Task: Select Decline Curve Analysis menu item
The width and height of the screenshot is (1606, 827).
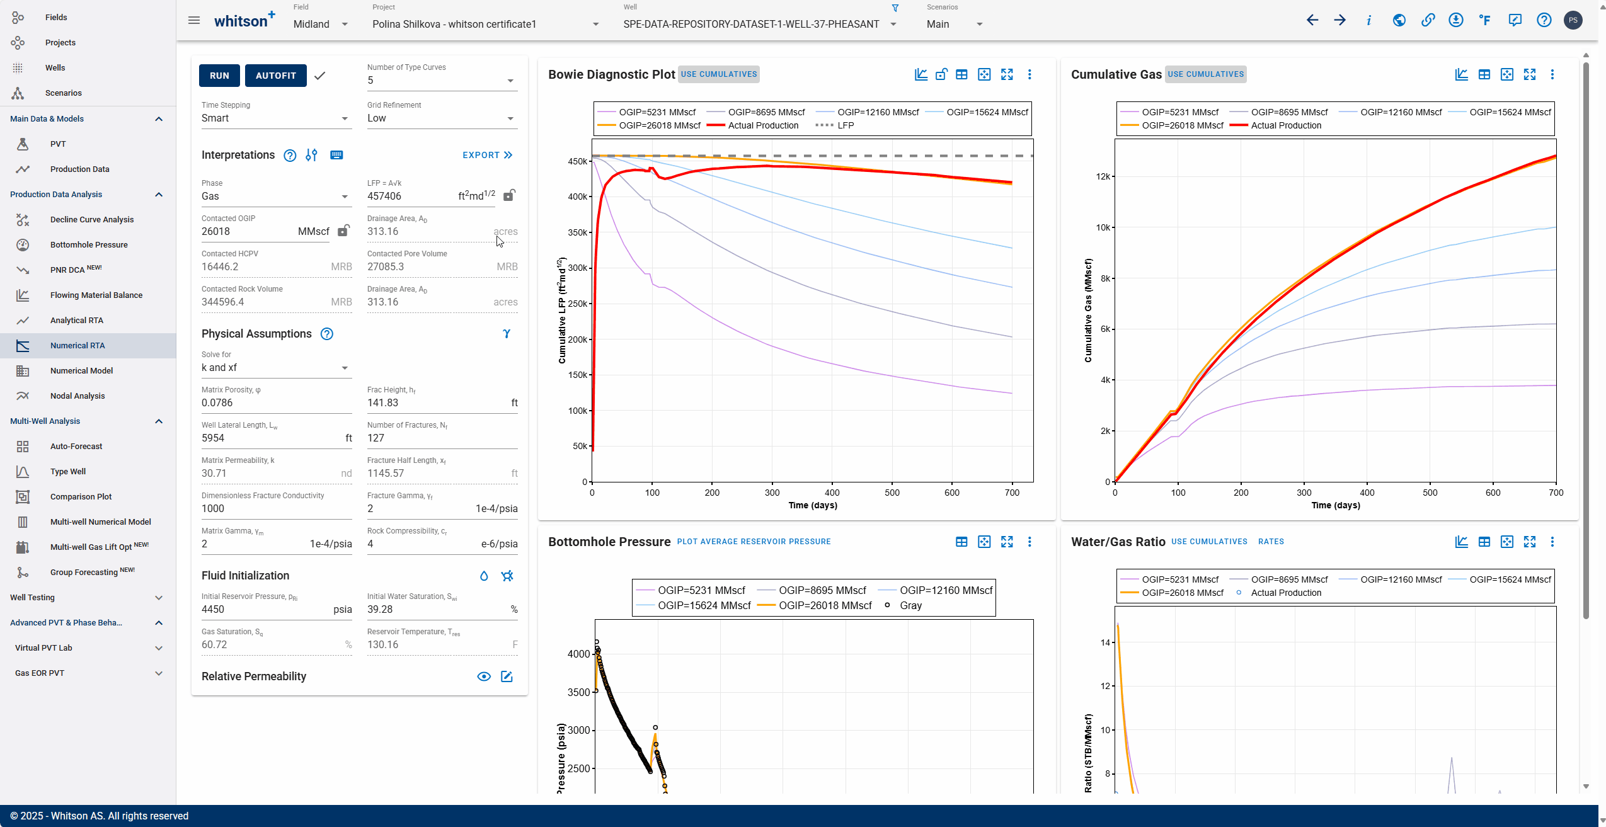Action: coord(92,219)
